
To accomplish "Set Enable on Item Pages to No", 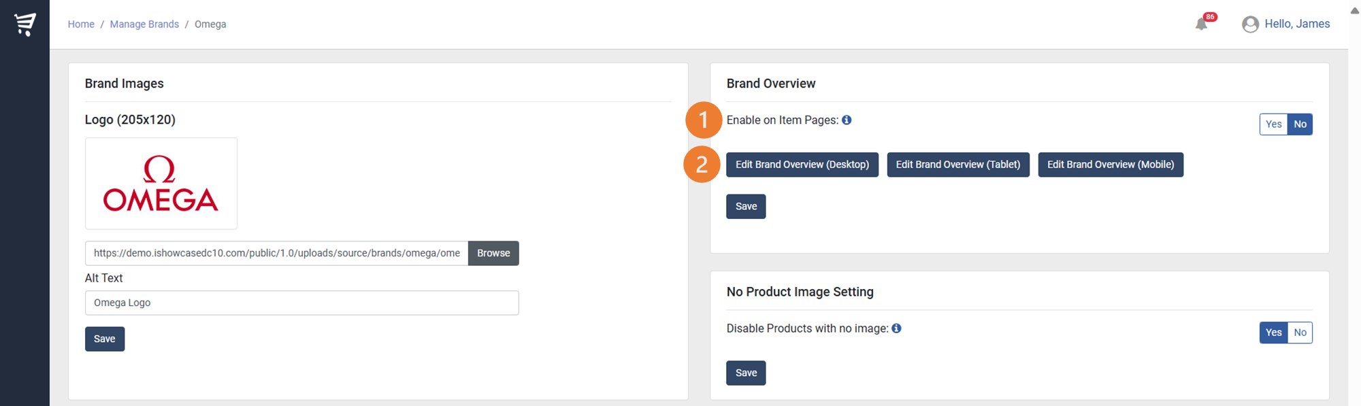I will pyautogui.click(x=1300, y=124).
